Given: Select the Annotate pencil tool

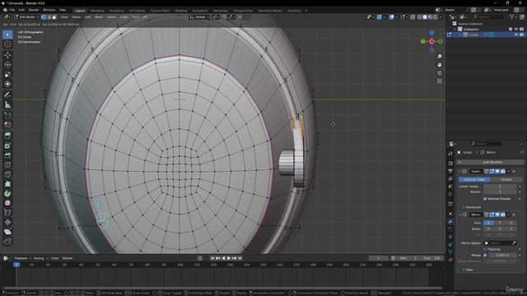Looking at the screenshot, I should tap(7, 95).
